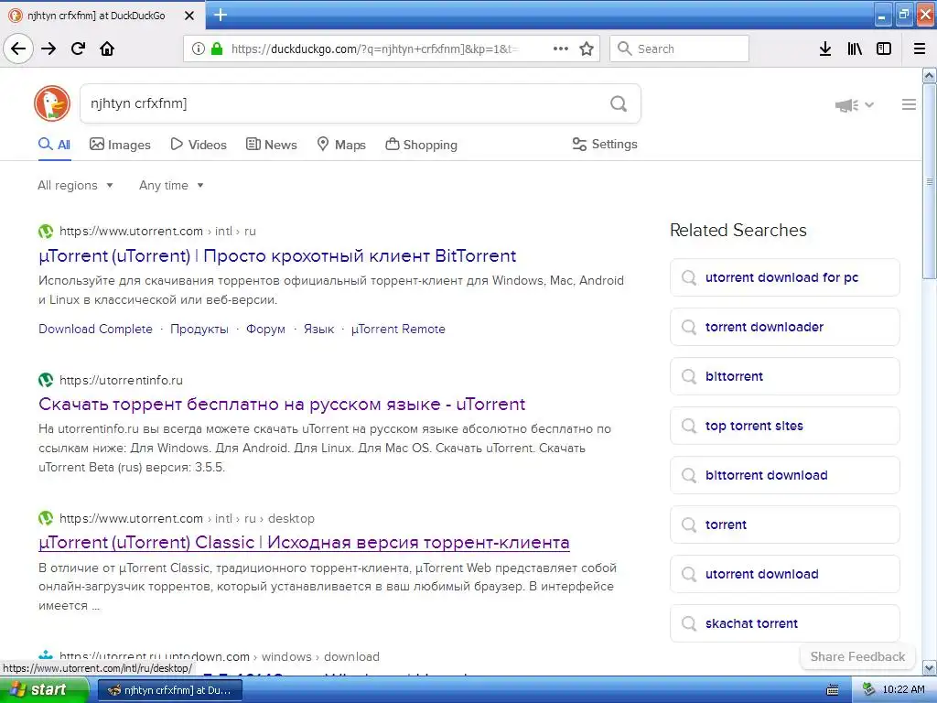Viewport: 937px width, 703px height.
Task: Open search Settings
Action: pos(605,144)
